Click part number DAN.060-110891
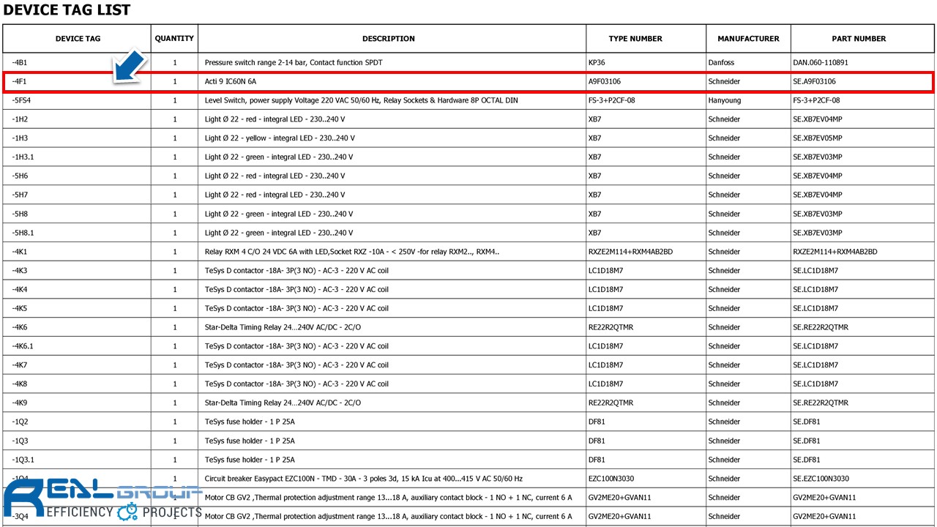The width and height of the screenshot is (937, 527). coord(821,63)
